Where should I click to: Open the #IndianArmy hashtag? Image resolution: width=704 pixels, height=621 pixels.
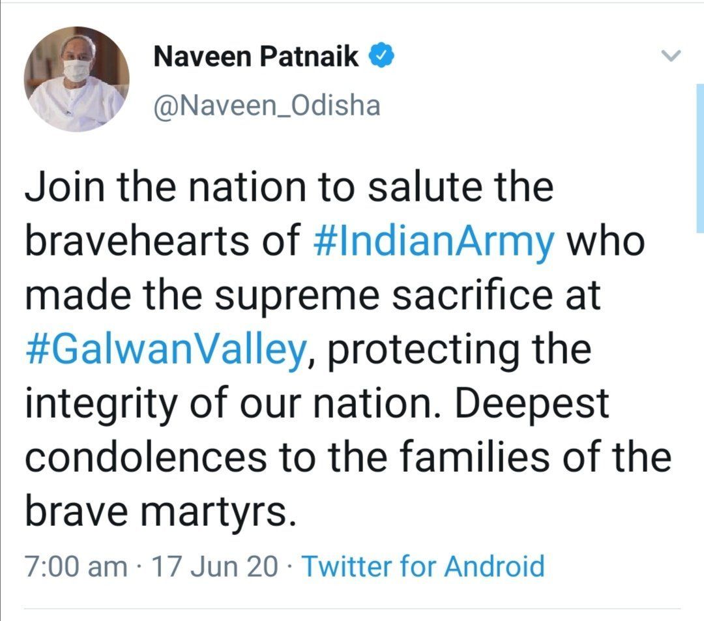(x=433, y=242)
